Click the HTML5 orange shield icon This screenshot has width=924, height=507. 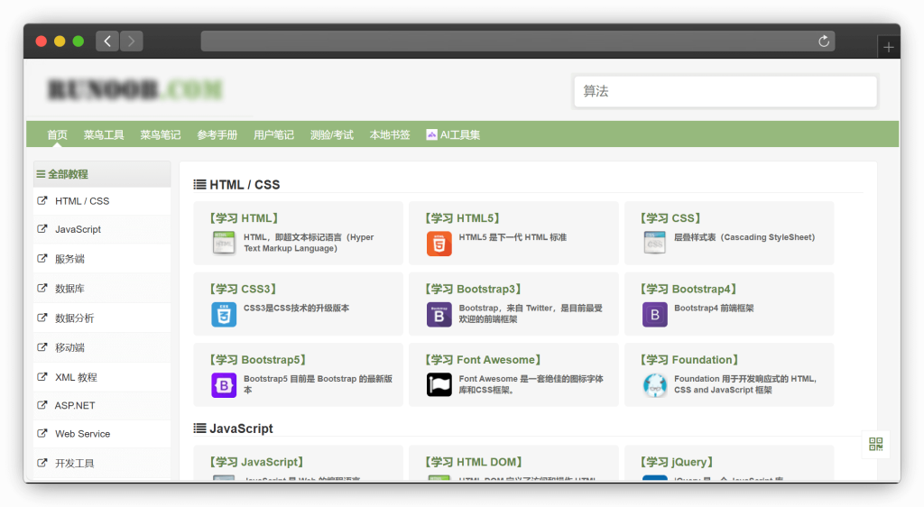coord(439,244)
